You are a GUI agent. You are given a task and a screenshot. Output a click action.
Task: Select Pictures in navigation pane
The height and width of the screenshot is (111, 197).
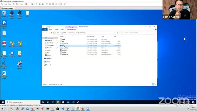click(x=49, y=48)
